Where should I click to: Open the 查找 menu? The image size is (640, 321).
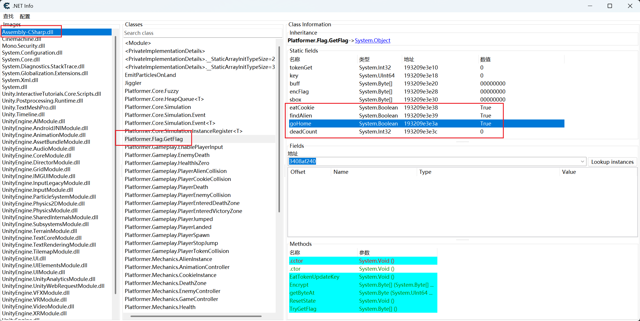pos(8,17)
